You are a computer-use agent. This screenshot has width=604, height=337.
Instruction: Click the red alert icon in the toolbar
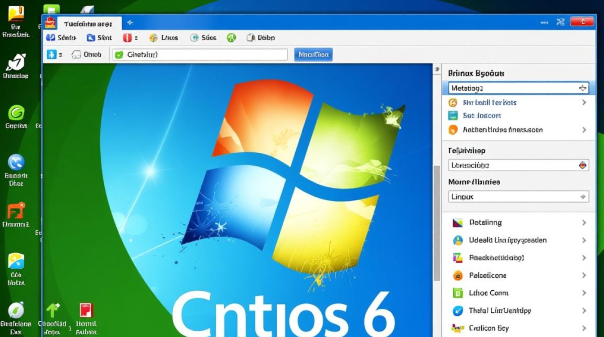(128, 38)
